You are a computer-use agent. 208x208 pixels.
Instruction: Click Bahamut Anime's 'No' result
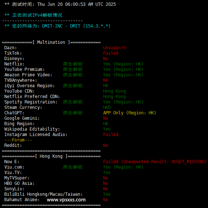(106, 200)
